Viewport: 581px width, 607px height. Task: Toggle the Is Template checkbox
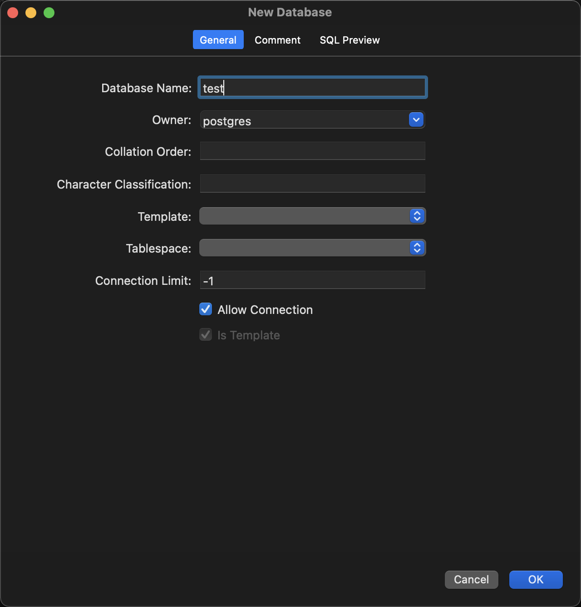pos(206,335)
